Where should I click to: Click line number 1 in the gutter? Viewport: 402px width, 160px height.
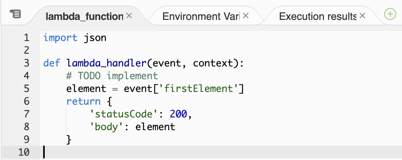[x=26, y=38]
